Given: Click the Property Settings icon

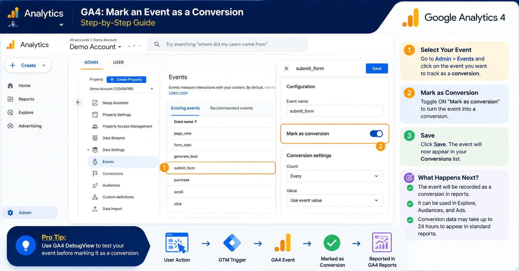Looking at the screenshot, I should pyautogui.click(x=95, y=115).
